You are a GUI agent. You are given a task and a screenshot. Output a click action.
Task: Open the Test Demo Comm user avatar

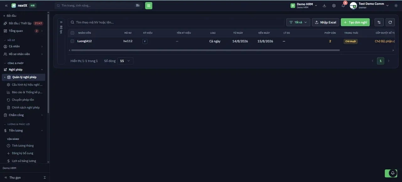tap(353, 6)
